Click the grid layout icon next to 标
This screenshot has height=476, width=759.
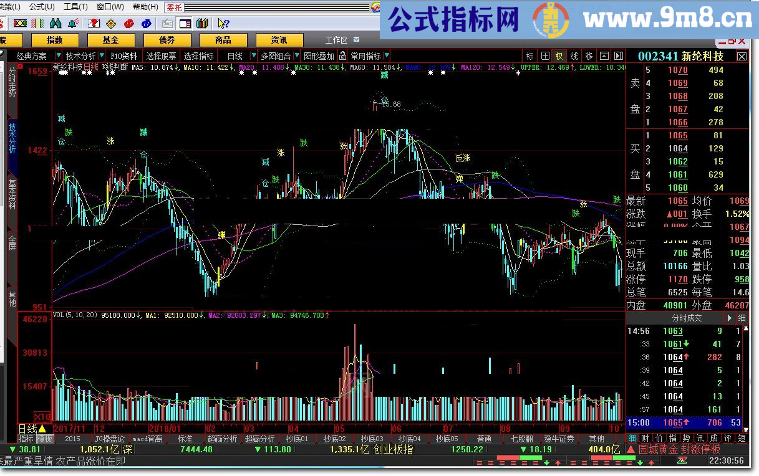pos(545,56)
